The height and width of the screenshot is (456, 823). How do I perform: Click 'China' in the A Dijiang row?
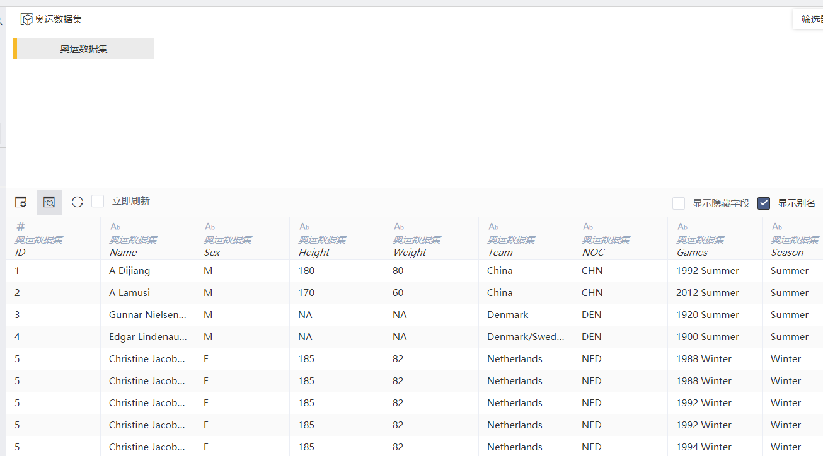coord(500,271)
